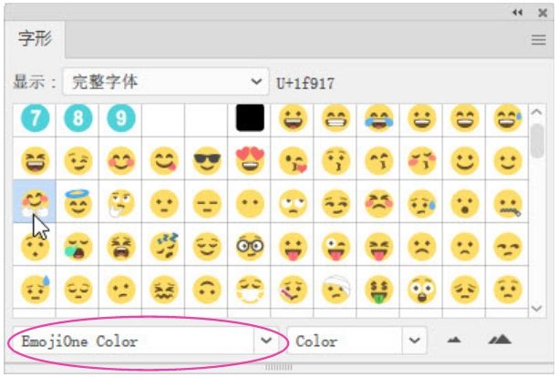
Task: Pick the rolling eyes emoji
Action: pyautogui.click(x=294, y=203)
